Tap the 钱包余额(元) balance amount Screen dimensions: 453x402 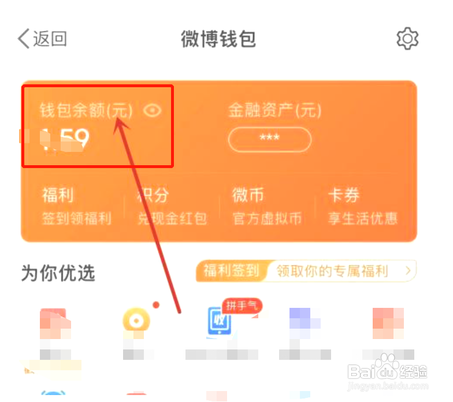(x=64, y=139)
